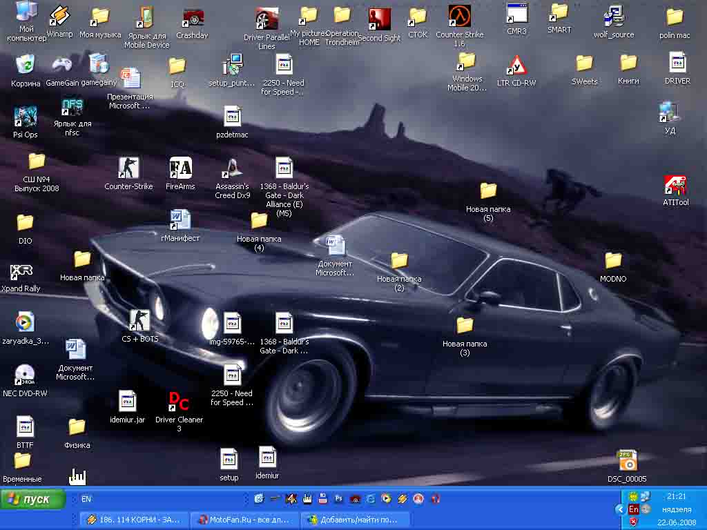Click the СТОК folder shortcut
The image size is (707, 530).
click(418, 17)
